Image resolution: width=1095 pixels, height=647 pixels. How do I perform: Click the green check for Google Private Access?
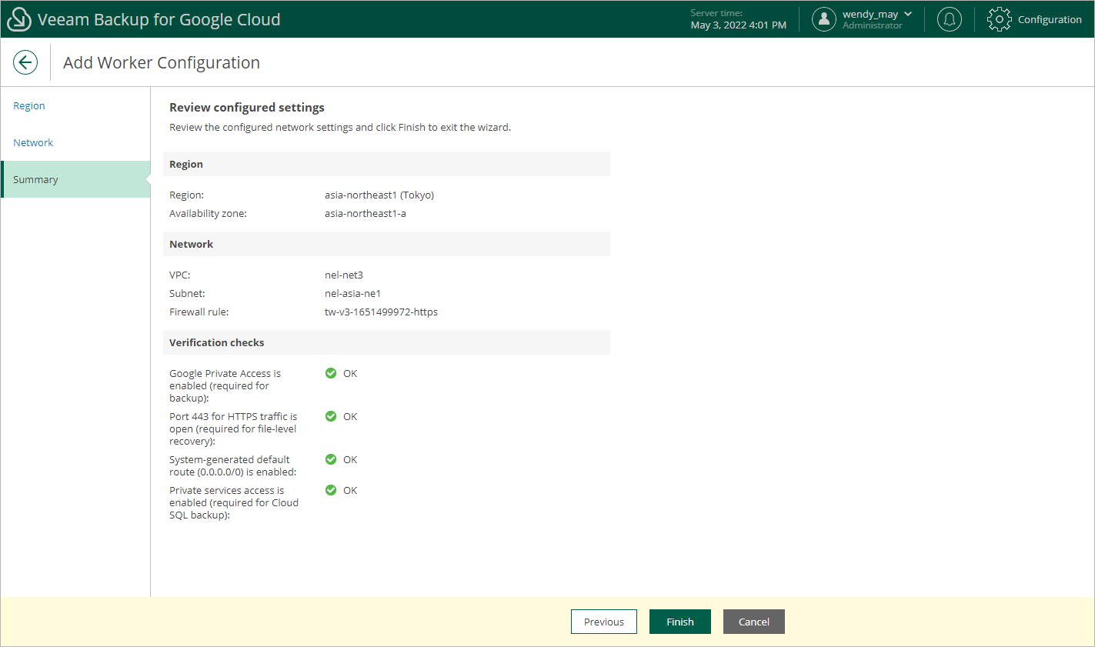(331, 373)
